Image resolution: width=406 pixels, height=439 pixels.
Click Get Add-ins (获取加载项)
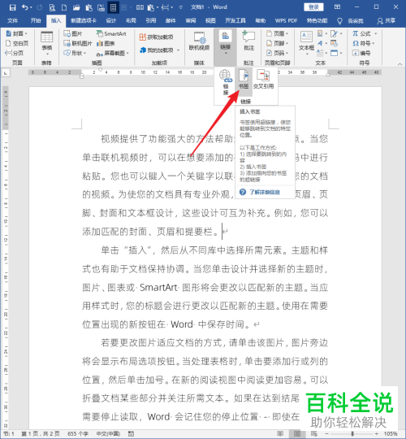156,37
